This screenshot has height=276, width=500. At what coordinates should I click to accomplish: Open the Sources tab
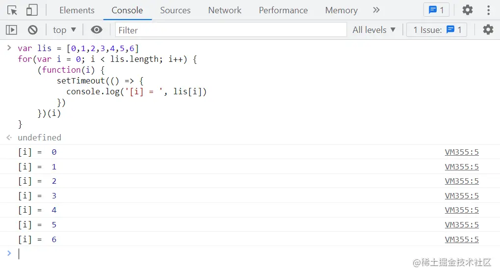175,10
